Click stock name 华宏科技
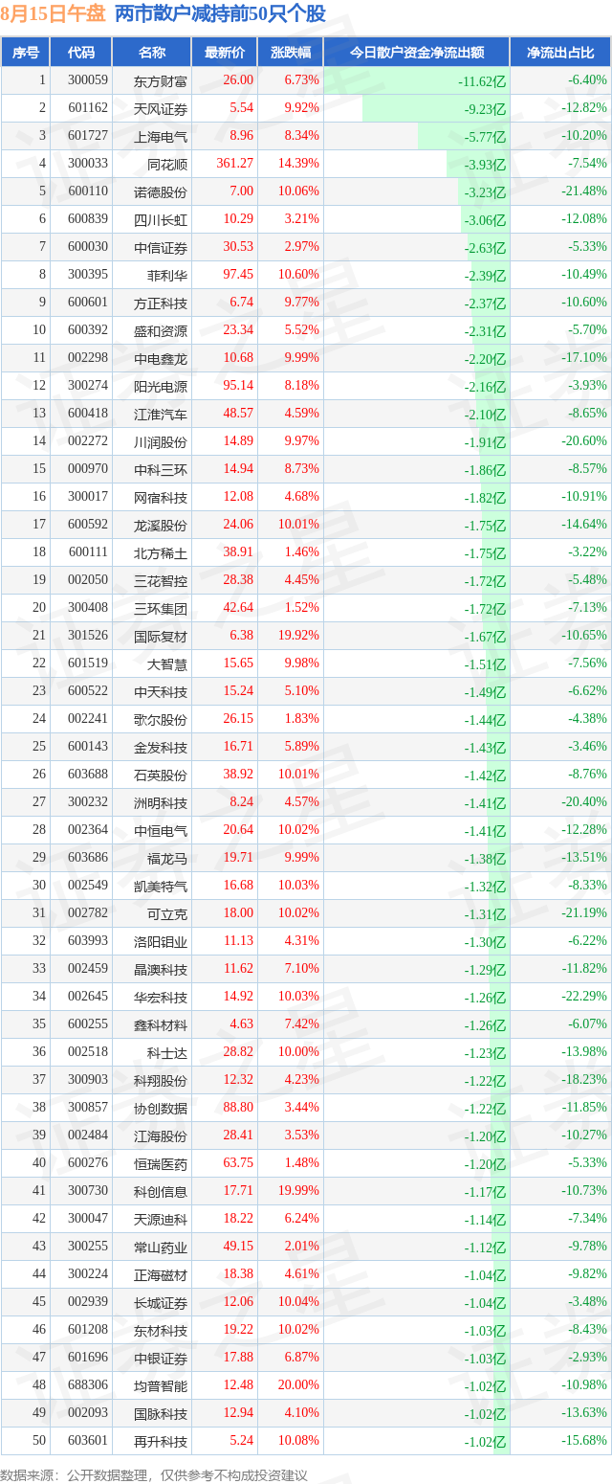This screenshot has width=612, height=1484. (161, 997)
